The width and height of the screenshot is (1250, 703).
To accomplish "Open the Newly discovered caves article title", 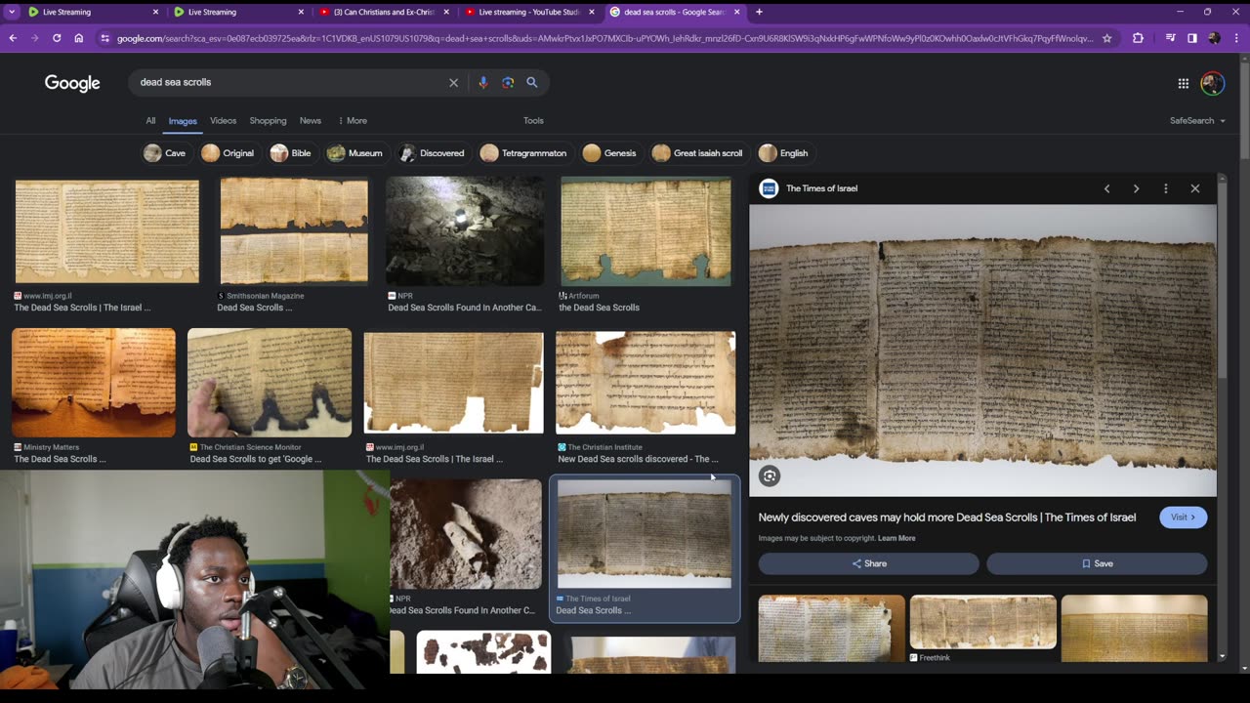I will [947, 517].
